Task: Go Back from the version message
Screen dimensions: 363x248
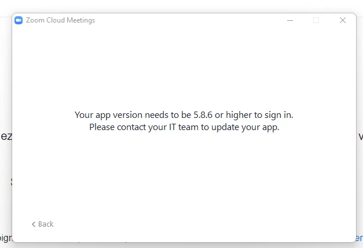Action: (43, 224)
